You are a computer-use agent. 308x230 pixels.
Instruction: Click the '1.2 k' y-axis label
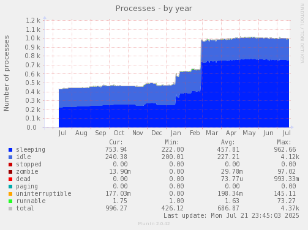(x=33, y=20)
